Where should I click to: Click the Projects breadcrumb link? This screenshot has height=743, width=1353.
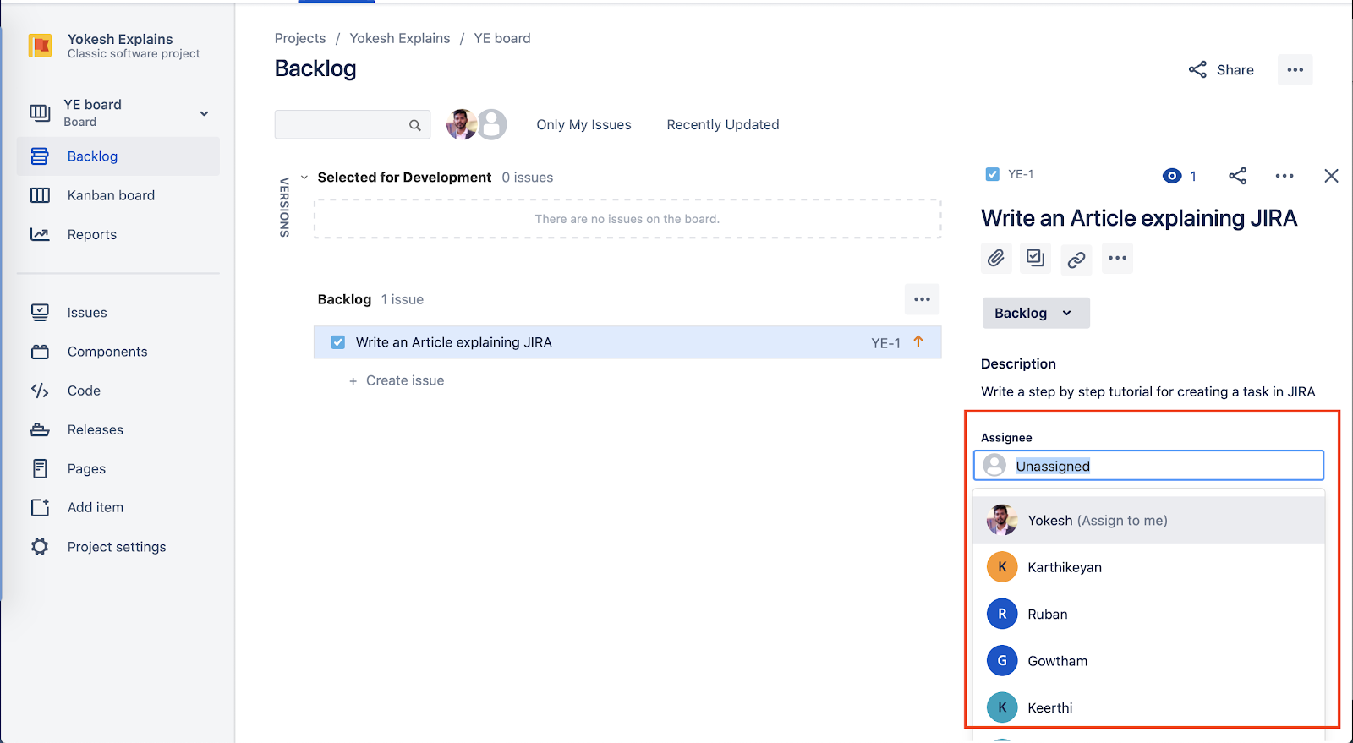click(x=300, y=38)
